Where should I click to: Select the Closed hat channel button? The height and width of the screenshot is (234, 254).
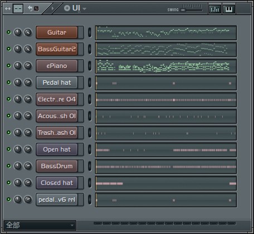(57, 183)
